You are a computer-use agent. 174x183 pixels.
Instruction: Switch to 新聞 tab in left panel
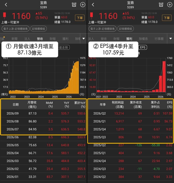point(14,39)
